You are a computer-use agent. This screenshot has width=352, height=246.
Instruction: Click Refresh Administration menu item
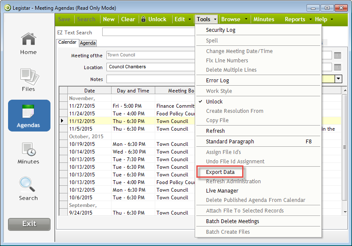coord(258,182)
